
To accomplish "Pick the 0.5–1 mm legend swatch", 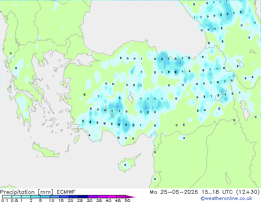I will coord(16,197).
